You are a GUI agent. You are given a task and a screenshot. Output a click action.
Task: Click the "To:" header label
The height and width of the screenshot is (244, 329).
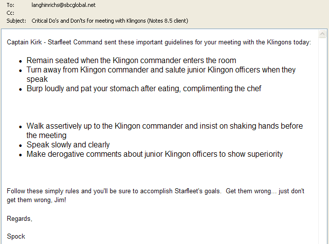click(10, 5)
